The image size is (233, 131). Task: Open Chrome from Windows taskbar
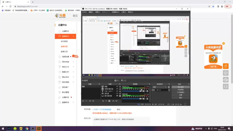point(27,129)
